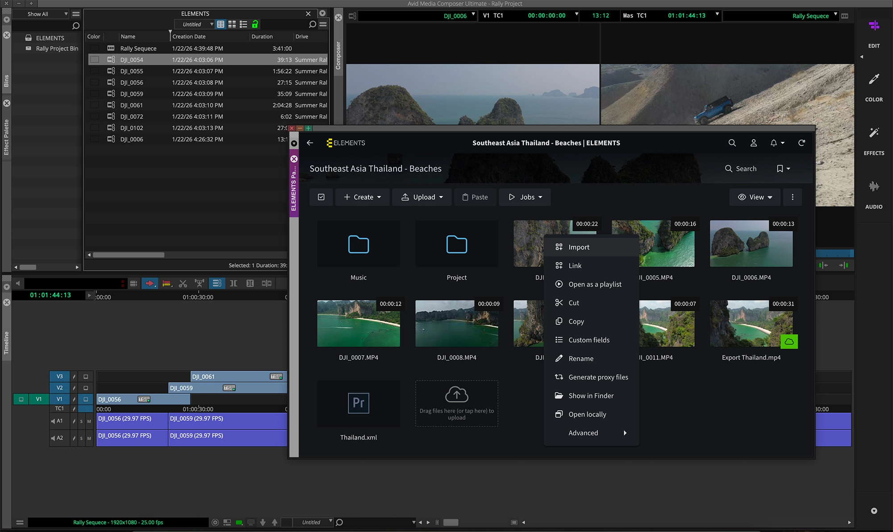The image size is (893, 532).
Task: Open the DJI_0007.MP4 thumbnail
Action: 359,324
